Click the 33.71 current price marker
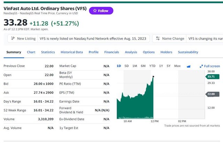The image size is (223, 143). point(212,77)
